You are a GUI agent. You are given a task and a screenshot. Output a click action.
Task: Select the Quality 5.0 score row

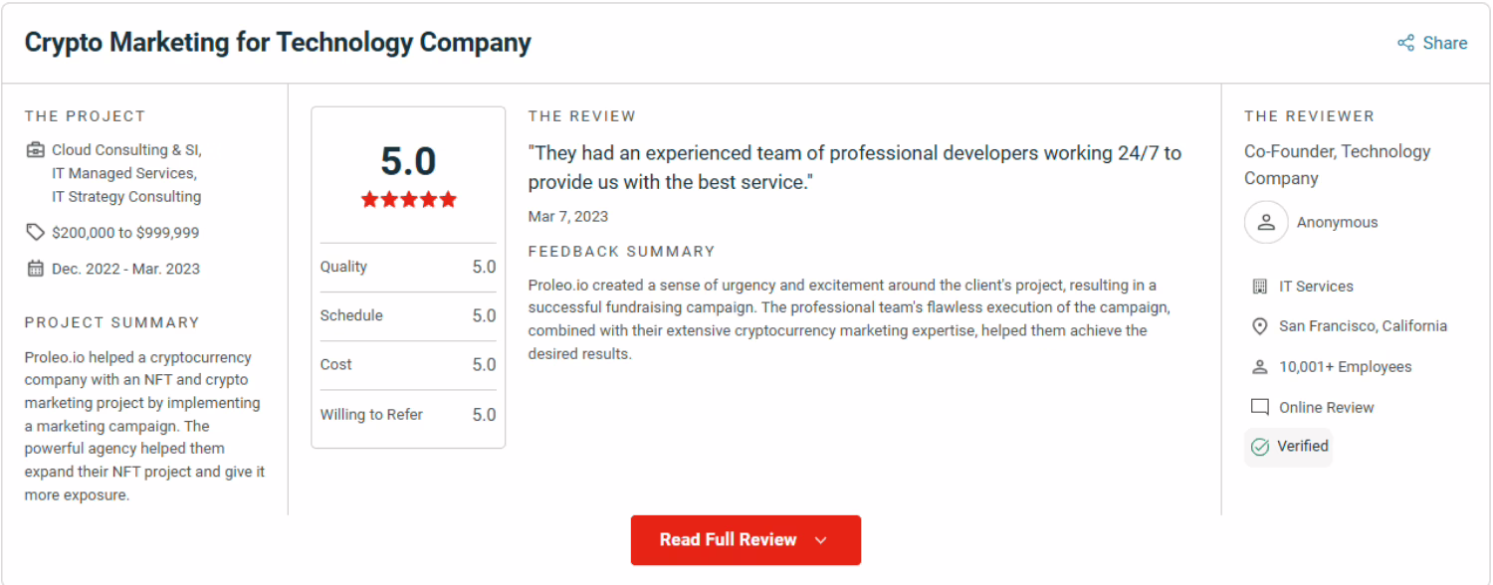coord(408,267)
